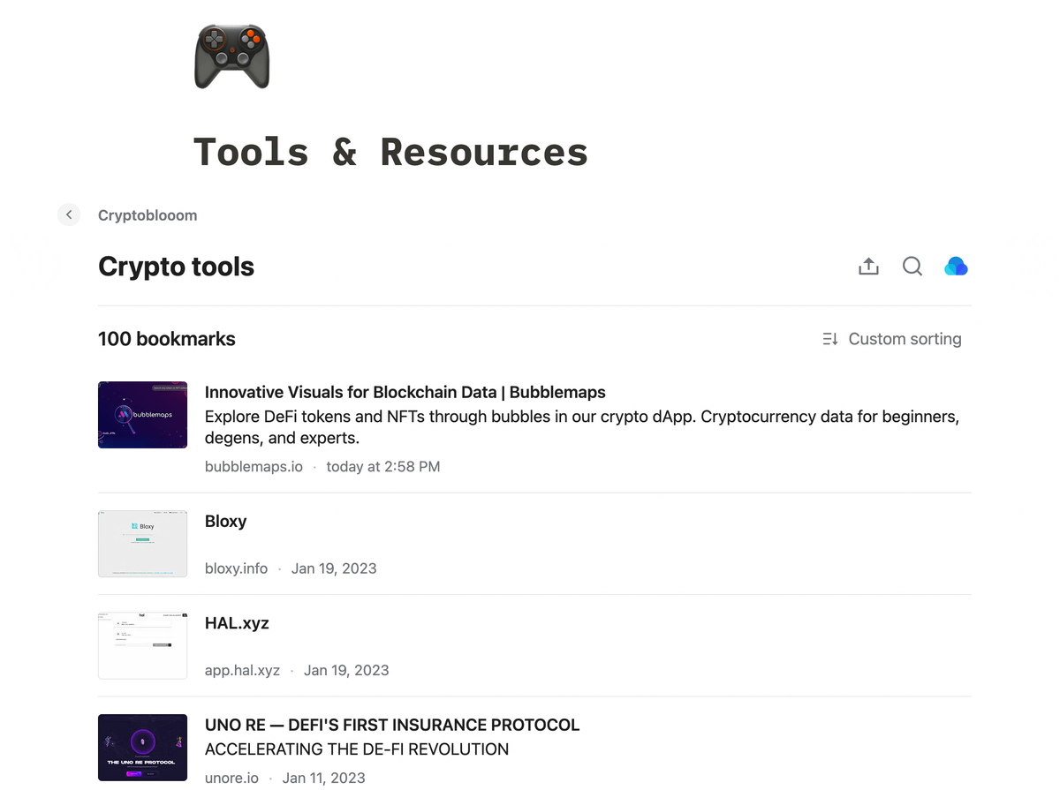Open the Bubblemaps bookmark thumbnail
1060x790 pixels.
click(x=142, y=415)
